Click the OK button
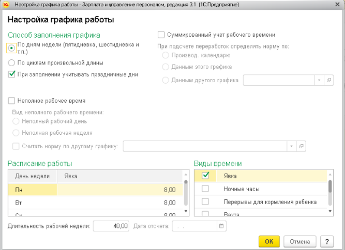345x250 pixels. pyautogui.click(x=269, y=241)
